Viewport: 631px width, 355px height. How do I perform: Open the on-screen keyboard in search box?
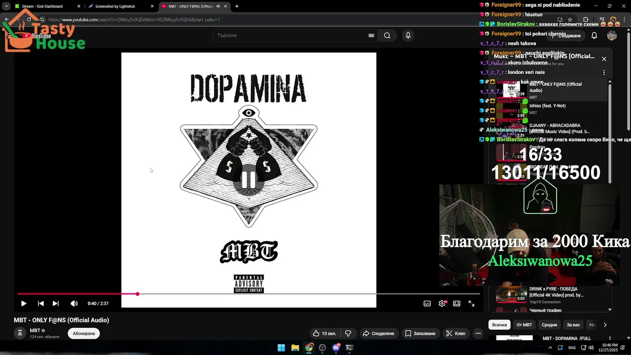coord(371,35)
